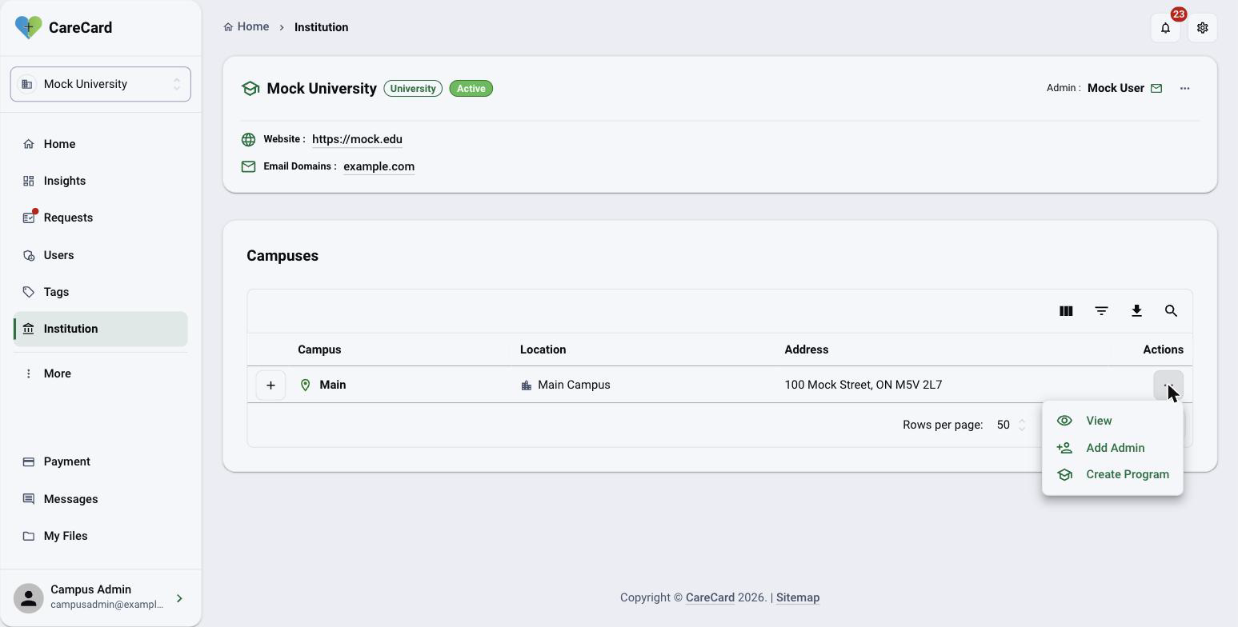Choose Add Admin from the menu
The height and width of the screenshot is (627, 1238).
click(x=1112, y=448)
